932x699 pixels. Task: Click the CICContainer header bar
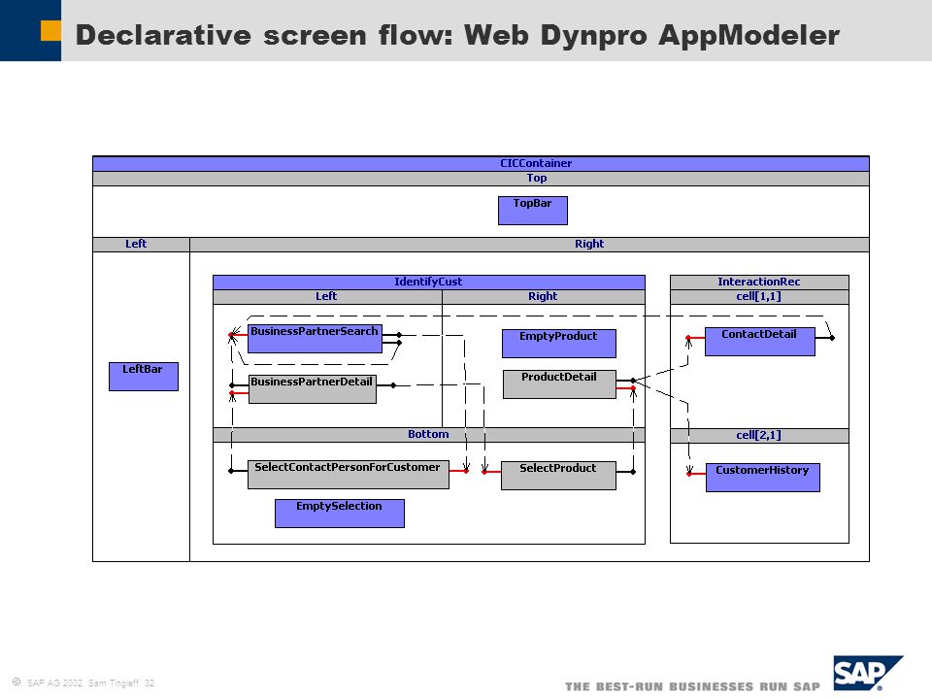coord(481,163)
